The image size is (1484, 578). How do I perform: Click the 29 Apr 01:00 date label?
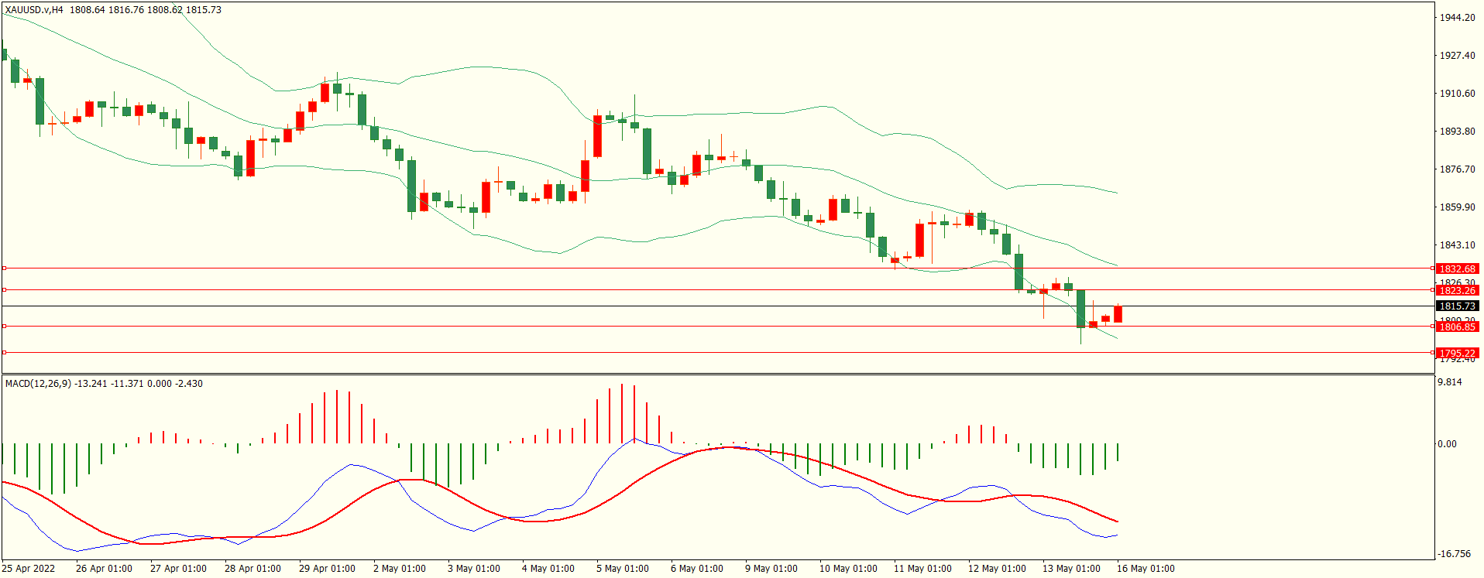(x=327, y=569)
